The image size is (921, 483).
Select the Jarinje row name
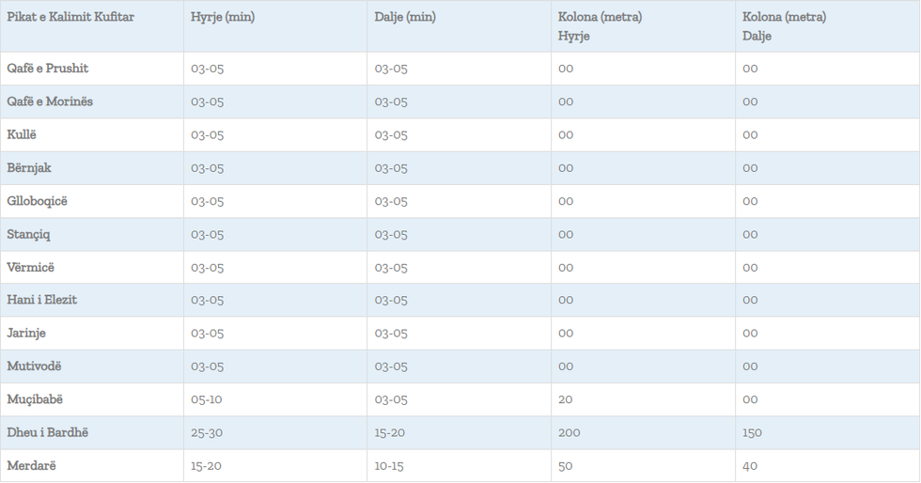click(26, 334)
